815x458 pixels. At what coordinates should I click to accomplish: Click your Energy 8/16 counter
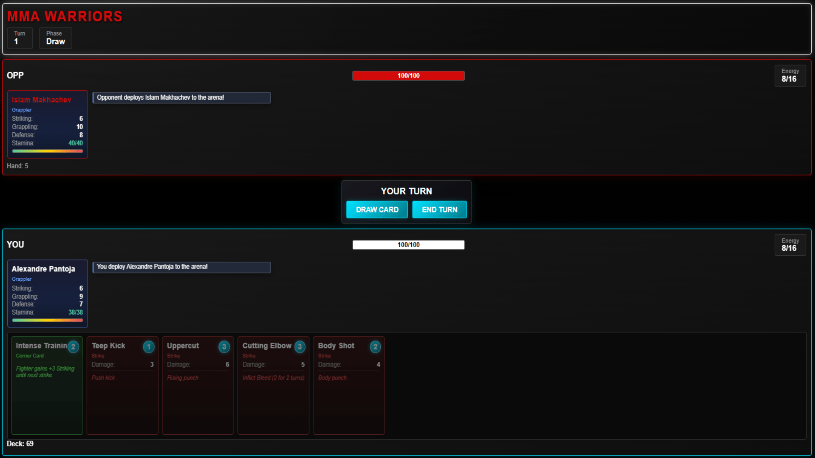(x=790, y=245)
